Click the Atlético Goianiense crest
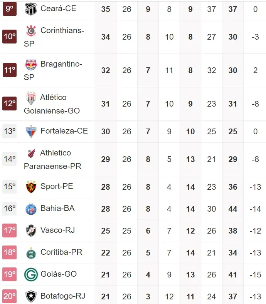266x304 pixels. tap(31, 98)
